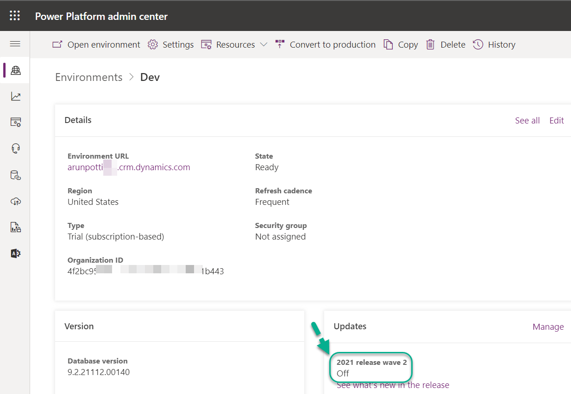This screenshot has height=394, width=571.
Task: Select Convert to production command
Action: click(x=333, y=44)
